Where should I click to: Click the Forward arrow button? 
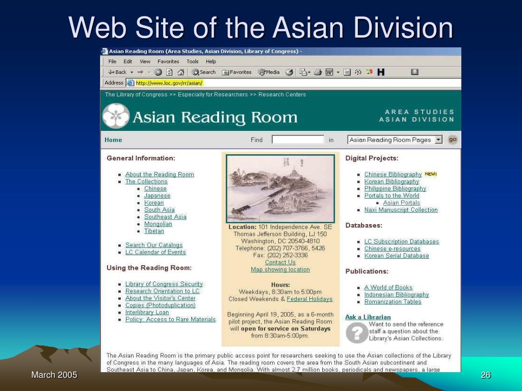(141, 72)
